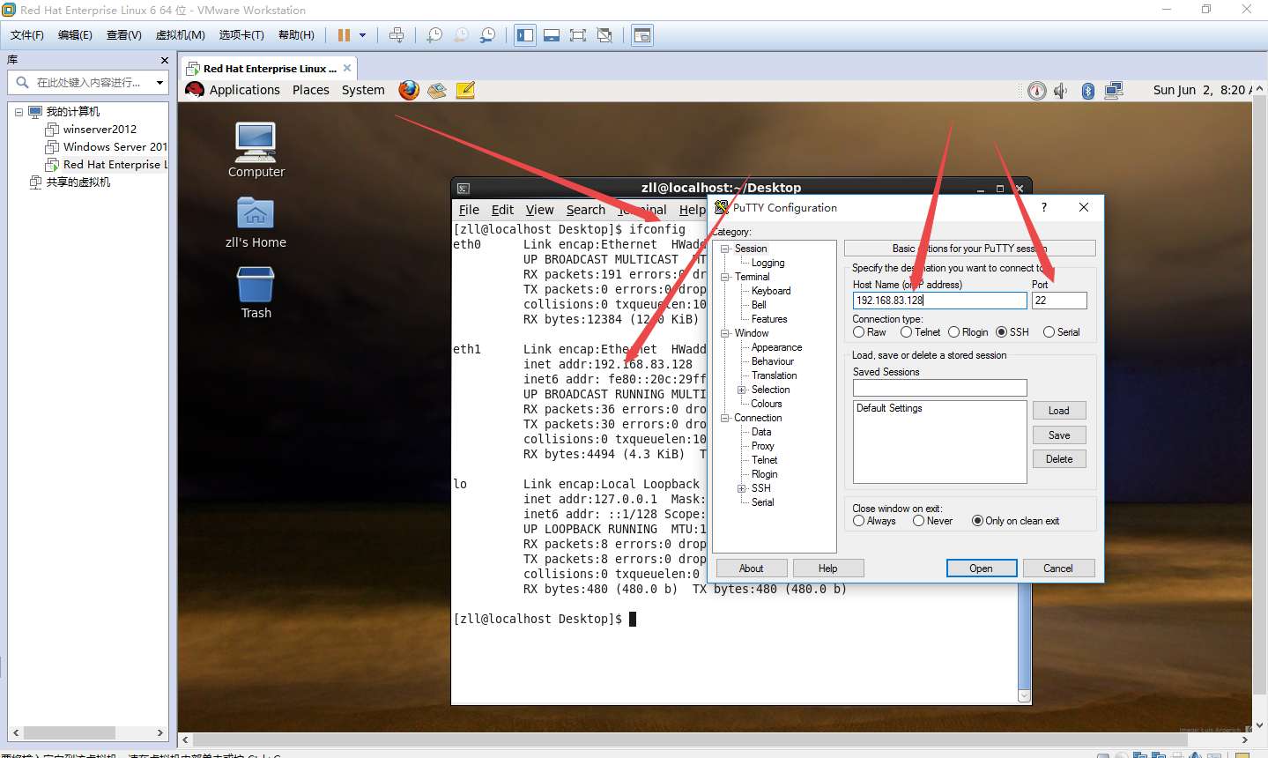Expand the Selection tree node in PuTTY

click(742, 390)
